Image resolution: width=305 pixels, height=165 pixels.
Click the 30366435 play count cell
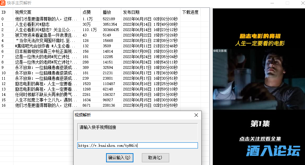click(111, 30)
